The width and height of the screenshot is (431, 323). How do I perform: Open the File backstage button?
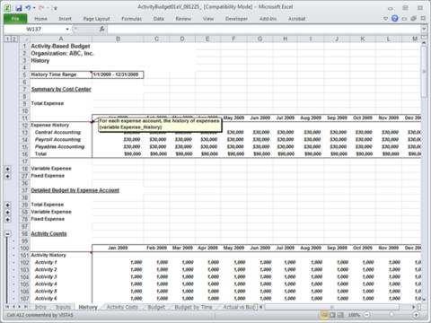(x=15, y=19)
